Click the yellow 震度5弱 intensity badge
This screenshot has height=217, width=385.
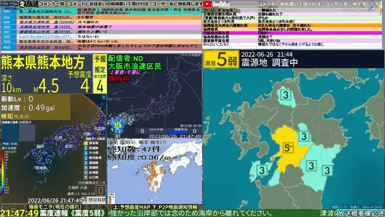[x=221, y=59]
